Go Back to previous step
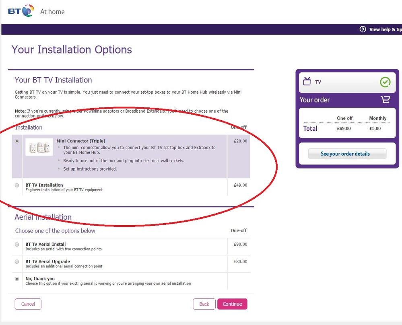Viewport: 402px width, 325px height. point(204,304)
